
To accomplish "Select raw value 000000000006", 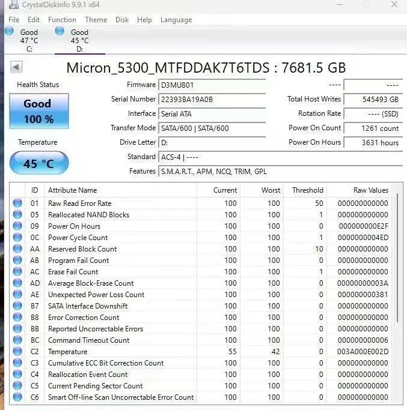I will pos(363,340).
